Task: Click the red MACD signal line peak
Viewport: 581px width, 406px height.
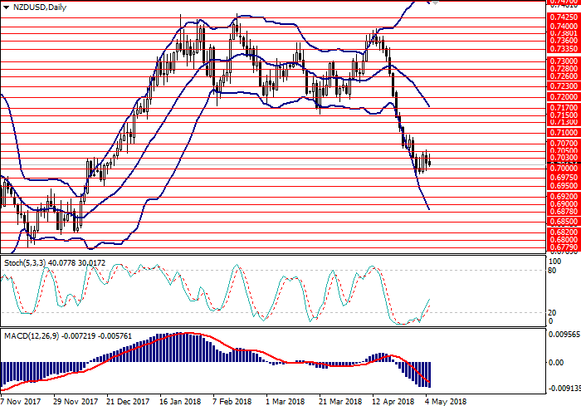Action: pos(187,334)
